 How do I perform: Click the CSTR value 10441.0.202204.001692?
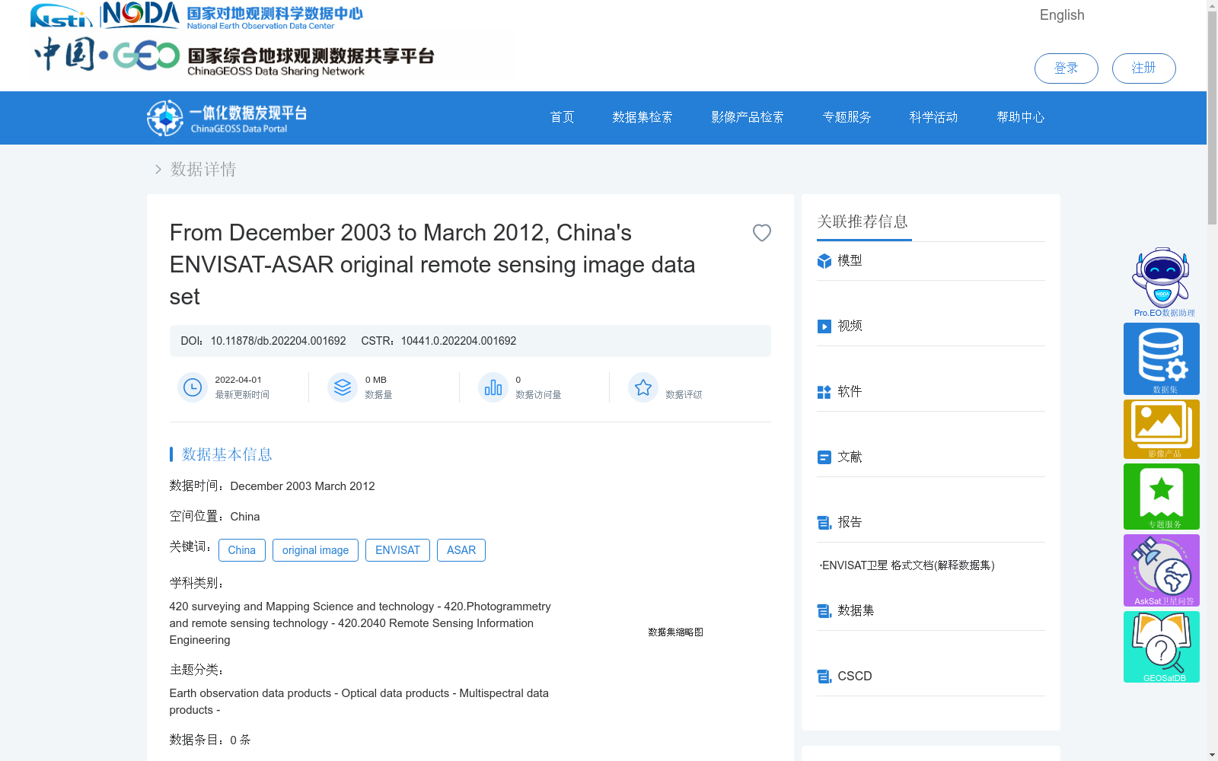pos(458,341)
